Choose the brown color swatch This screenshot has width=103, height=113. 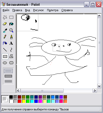(x=65, y=97)
